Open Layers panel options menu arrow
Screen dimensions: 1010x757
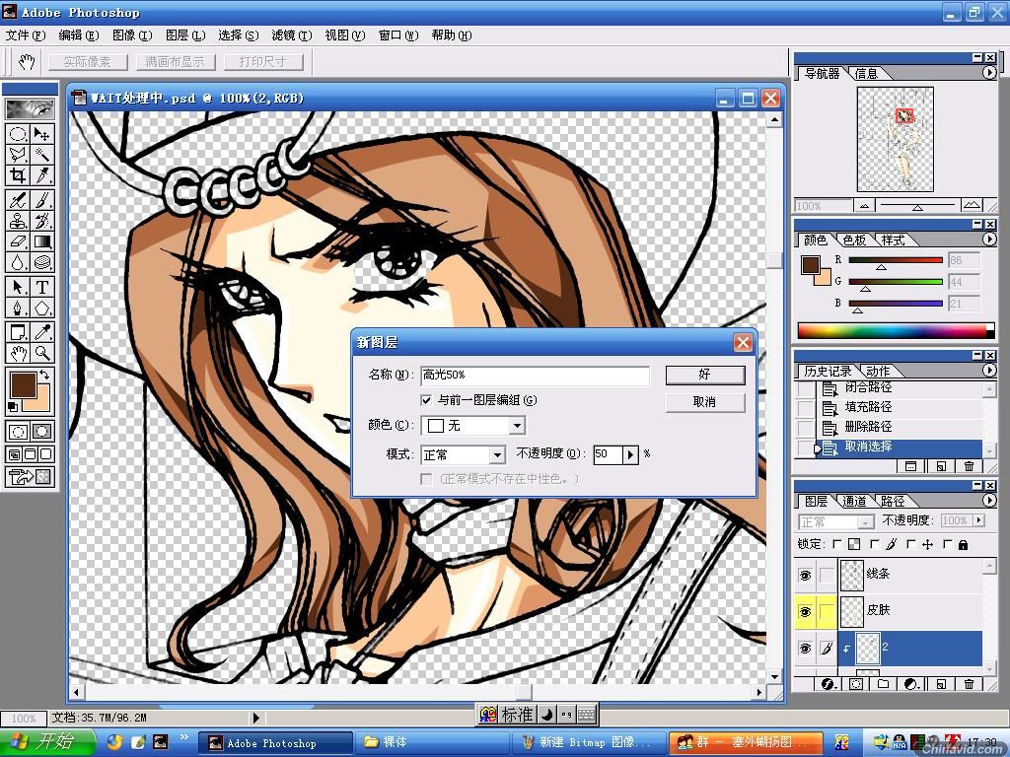tap(989, 500)
